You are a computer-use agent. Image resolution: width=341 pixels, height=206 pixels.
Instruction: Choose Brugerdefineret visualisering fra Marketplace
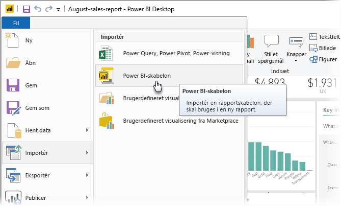(x=169, y=121)
